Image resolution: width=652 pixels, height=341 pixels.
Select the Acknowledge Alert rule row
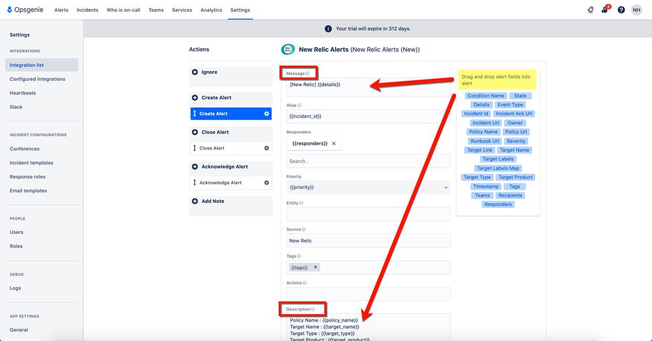pyautogui.click(x=231, y=183)
